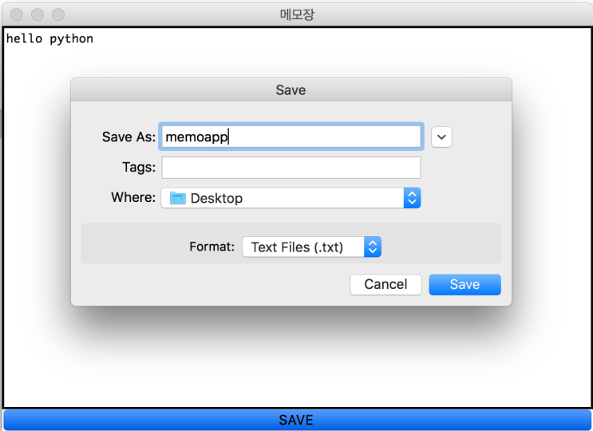
Task: Click the blue stepper arrows beside Desktop
Action: tap(412, 198)
